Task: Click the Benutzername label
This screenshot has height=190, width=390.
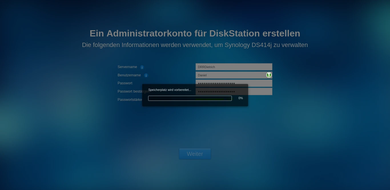Action: click(x=129, y=75)
